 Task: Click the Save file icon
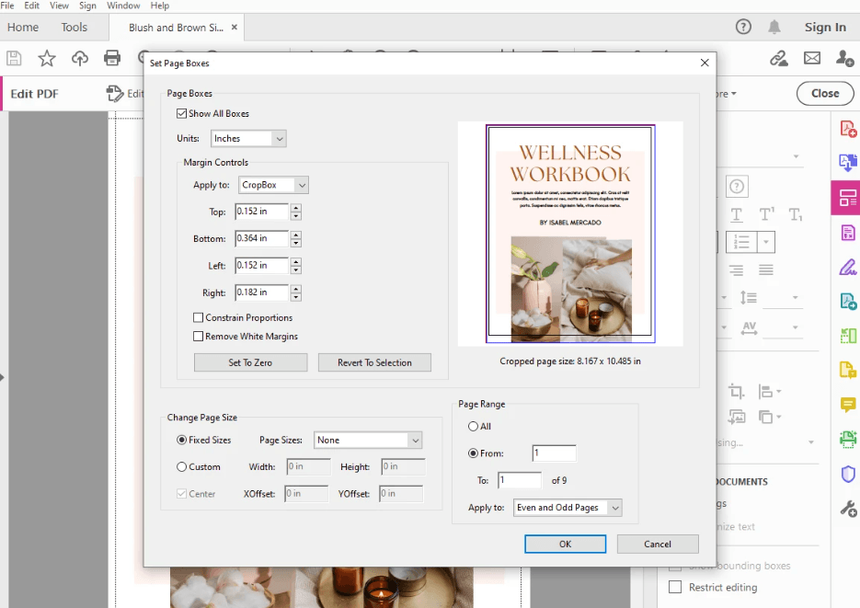pyautogui.click(x=13, y=58)
